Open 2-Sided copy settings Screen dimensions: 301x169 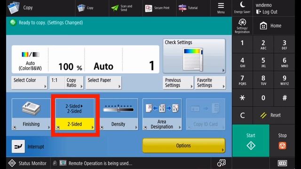tap(75, 115)
